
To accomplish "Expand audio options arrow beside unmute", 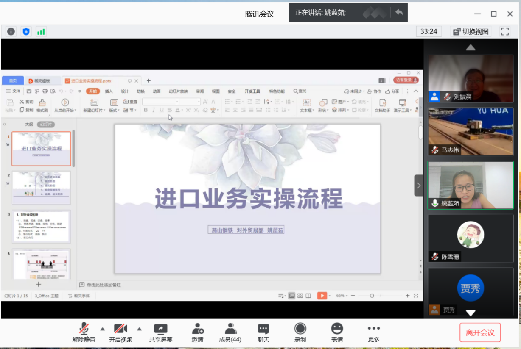I will pos(102,329).
